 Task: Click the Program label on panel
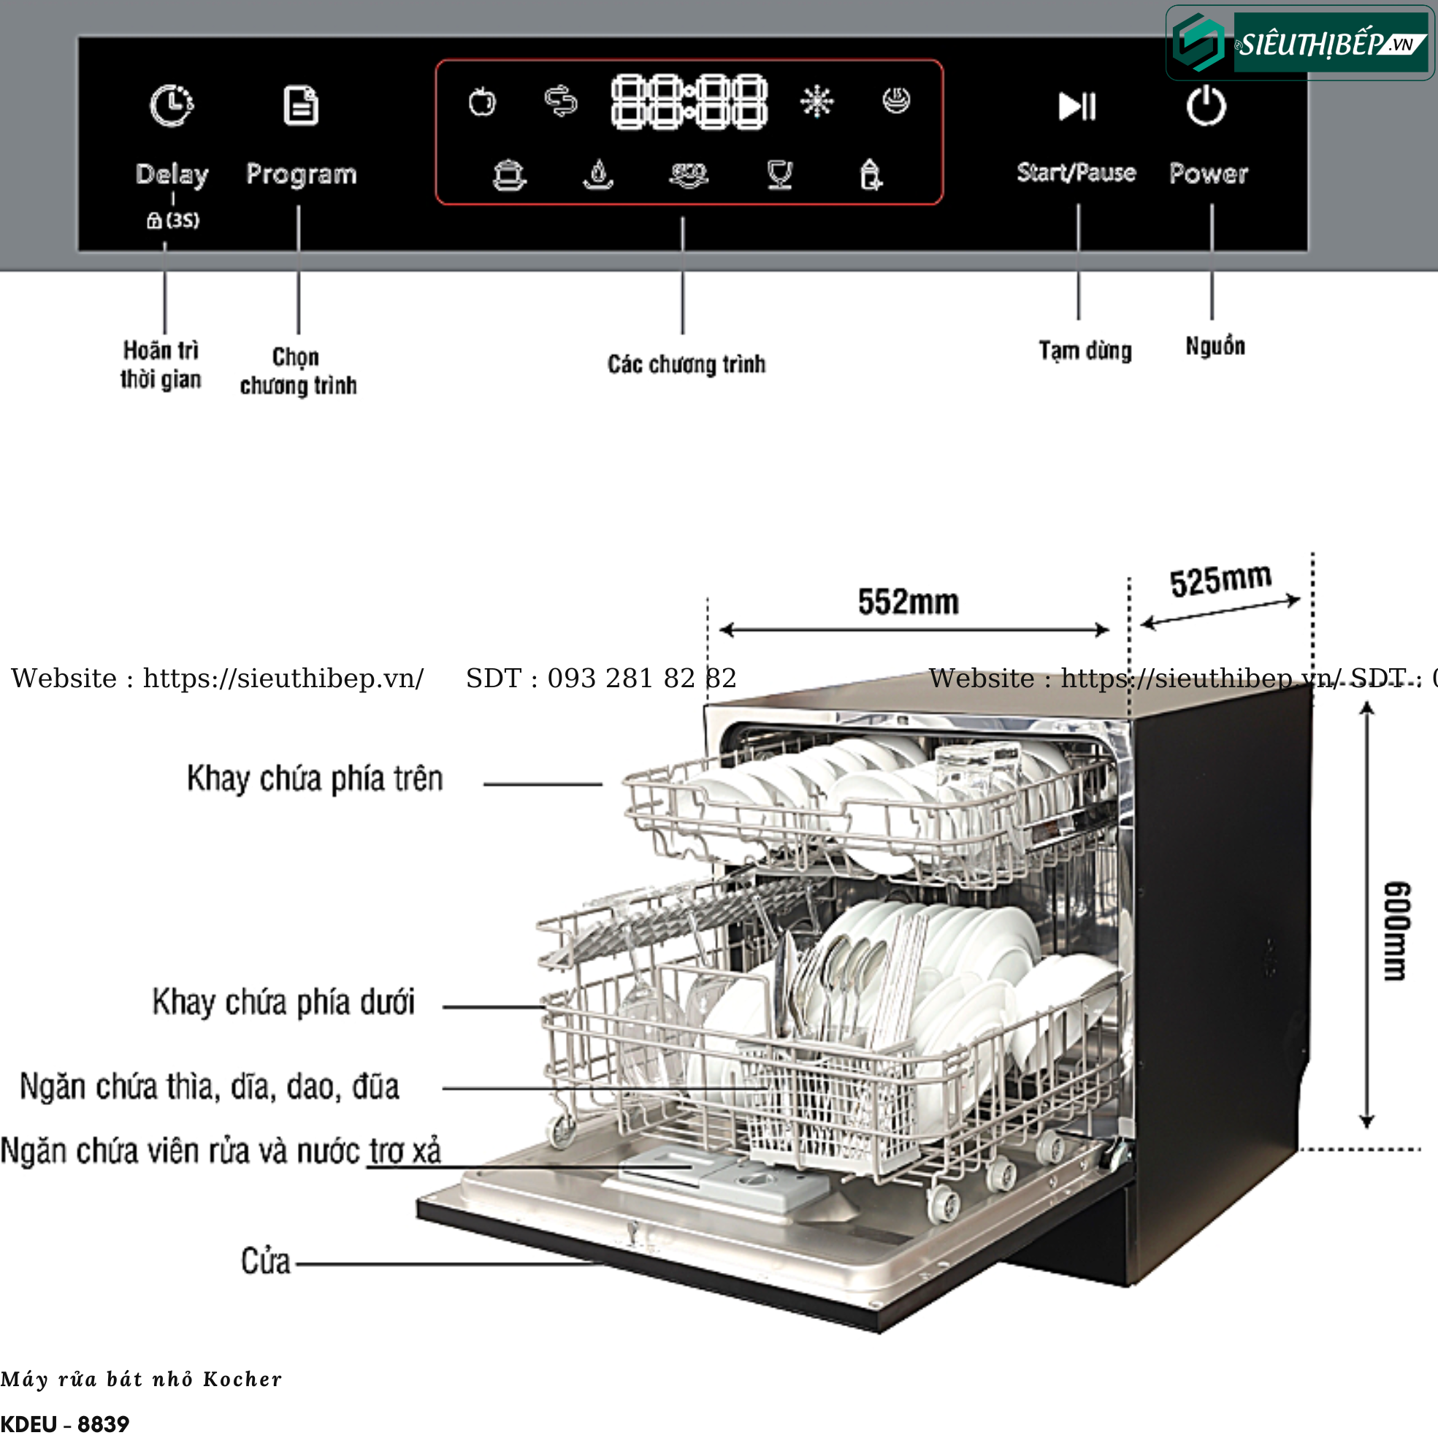302,174
